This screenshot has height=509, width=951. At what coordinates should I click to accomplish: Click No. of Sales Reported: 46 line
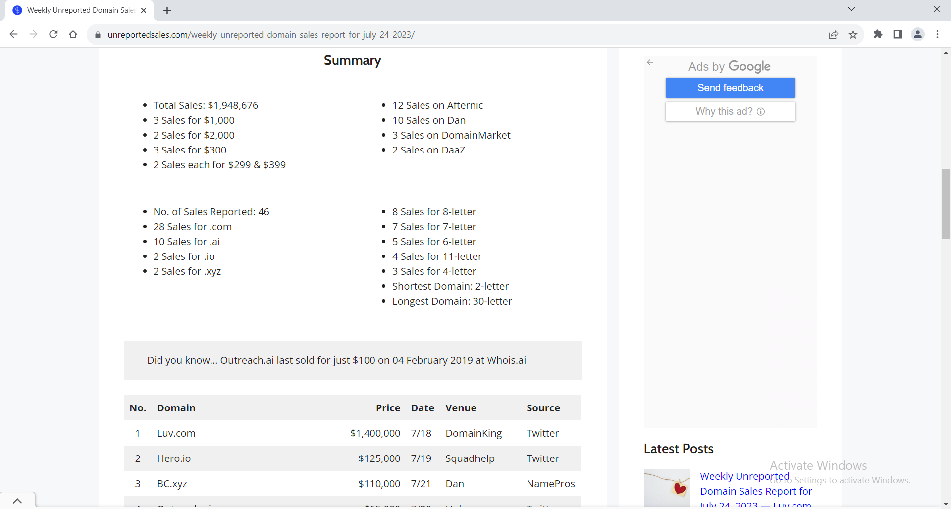[211, 212]
